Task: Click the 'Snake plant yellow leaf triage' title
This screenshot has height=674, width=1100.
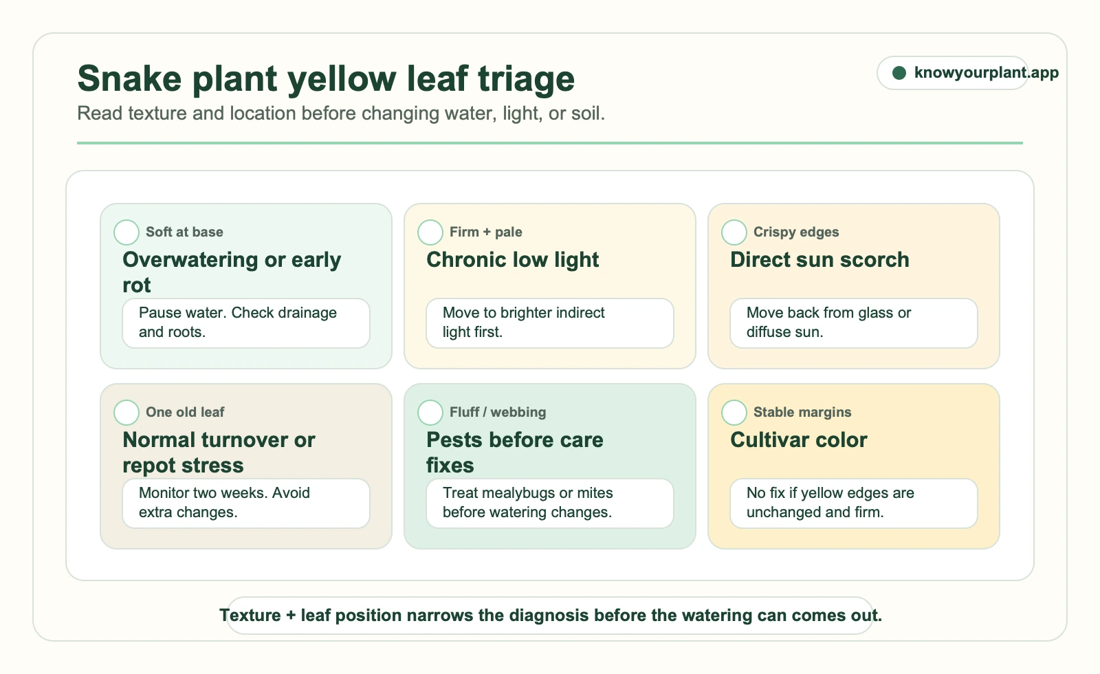Action: click(326, 79)
